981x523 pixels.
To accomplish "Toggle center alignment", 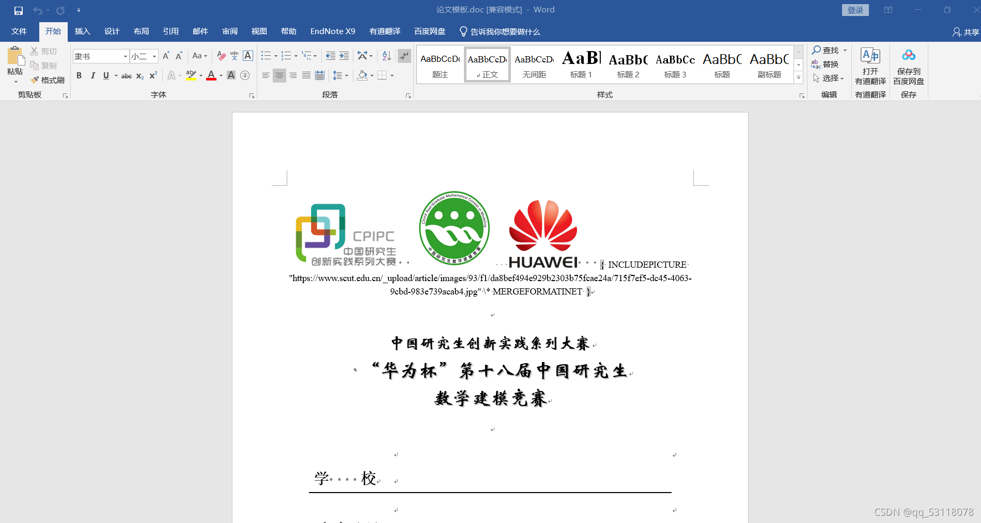I will pyautogui.click(x=279, y=76).
